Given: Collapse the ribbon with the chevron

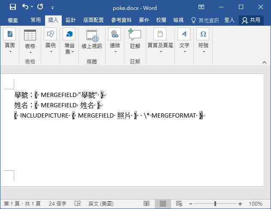Looking at the screenshot, I should (x=264, y=62).
